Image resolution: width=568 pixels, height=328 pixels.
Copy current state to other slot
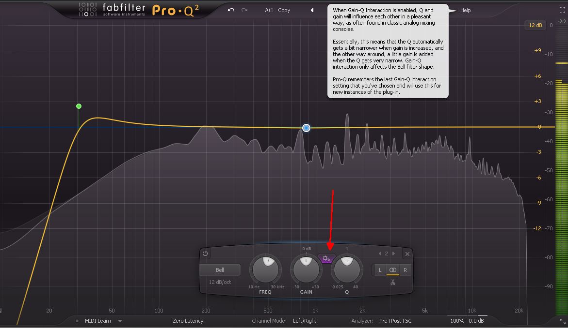pyautogui.click(x=284, y=10)
